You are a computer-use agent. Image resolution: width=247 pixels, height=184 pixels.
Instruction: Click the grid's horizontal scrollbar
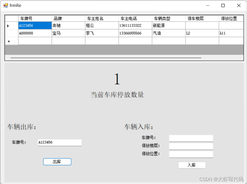tap(106, 58)
